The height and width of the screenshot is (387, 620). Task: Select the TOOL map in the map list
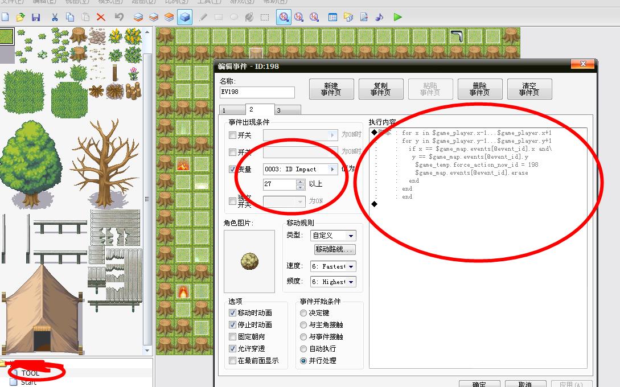[30, 373]
